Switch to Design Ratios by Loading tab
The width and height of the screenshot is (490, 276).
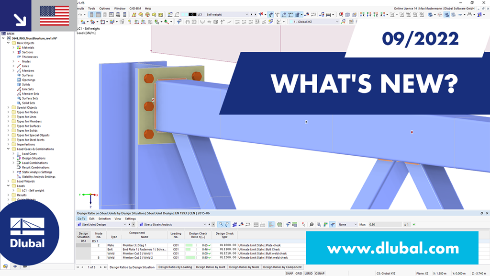[175, 267]
